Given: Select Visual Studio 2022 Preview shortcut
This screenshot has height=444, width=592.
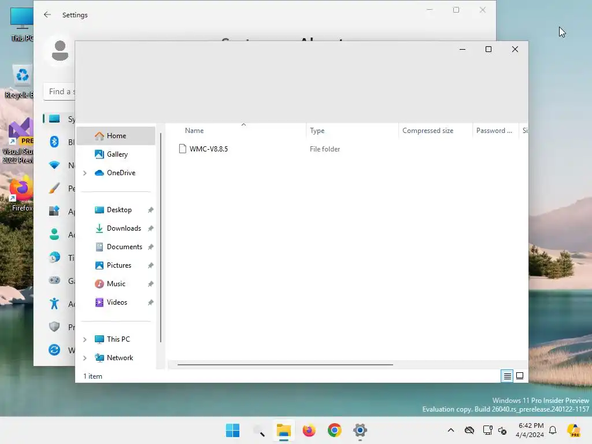Looking at the screenshot, I should (x=19, y=141).
